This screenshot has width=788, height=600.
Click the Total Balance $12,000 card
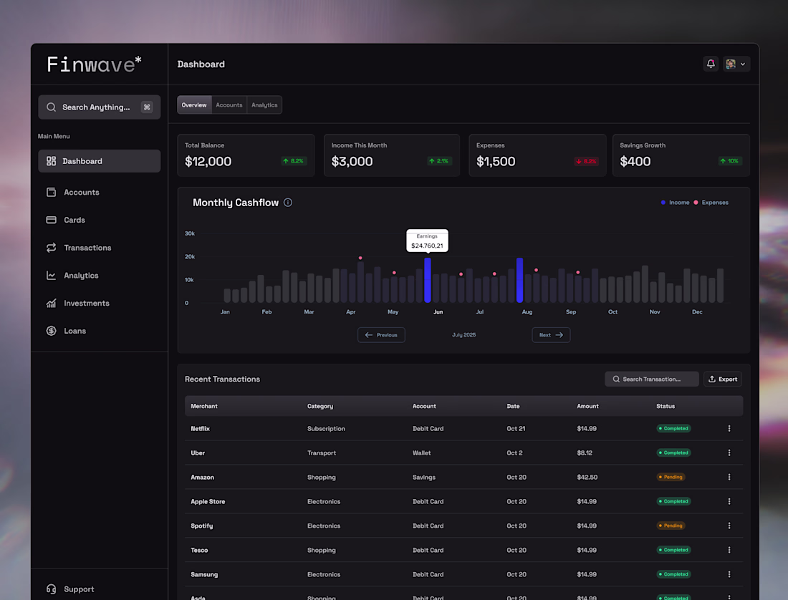(246, 155)
